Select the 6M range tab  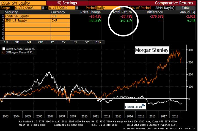(29, 42)
